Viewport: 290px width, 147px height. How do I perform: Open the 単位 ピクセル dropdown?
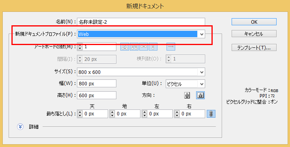click(185, 84)
